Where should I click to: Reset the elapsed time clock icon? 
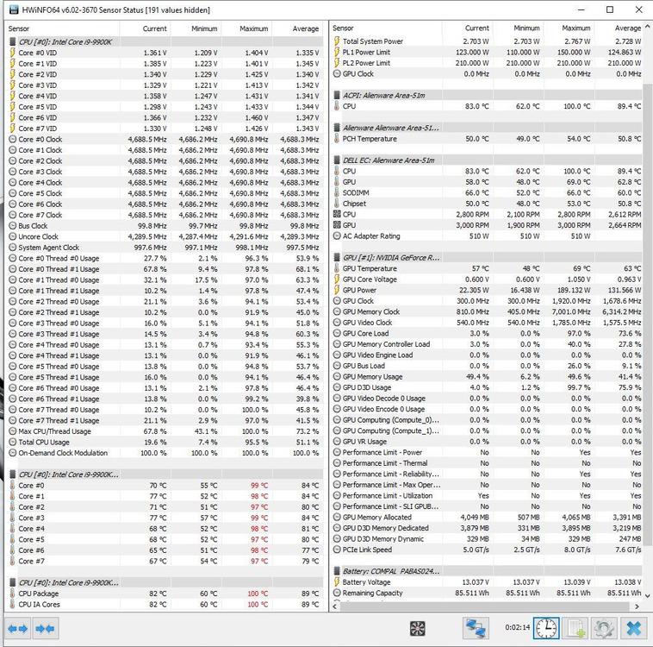pyautogui.click(x=546, y=629)
